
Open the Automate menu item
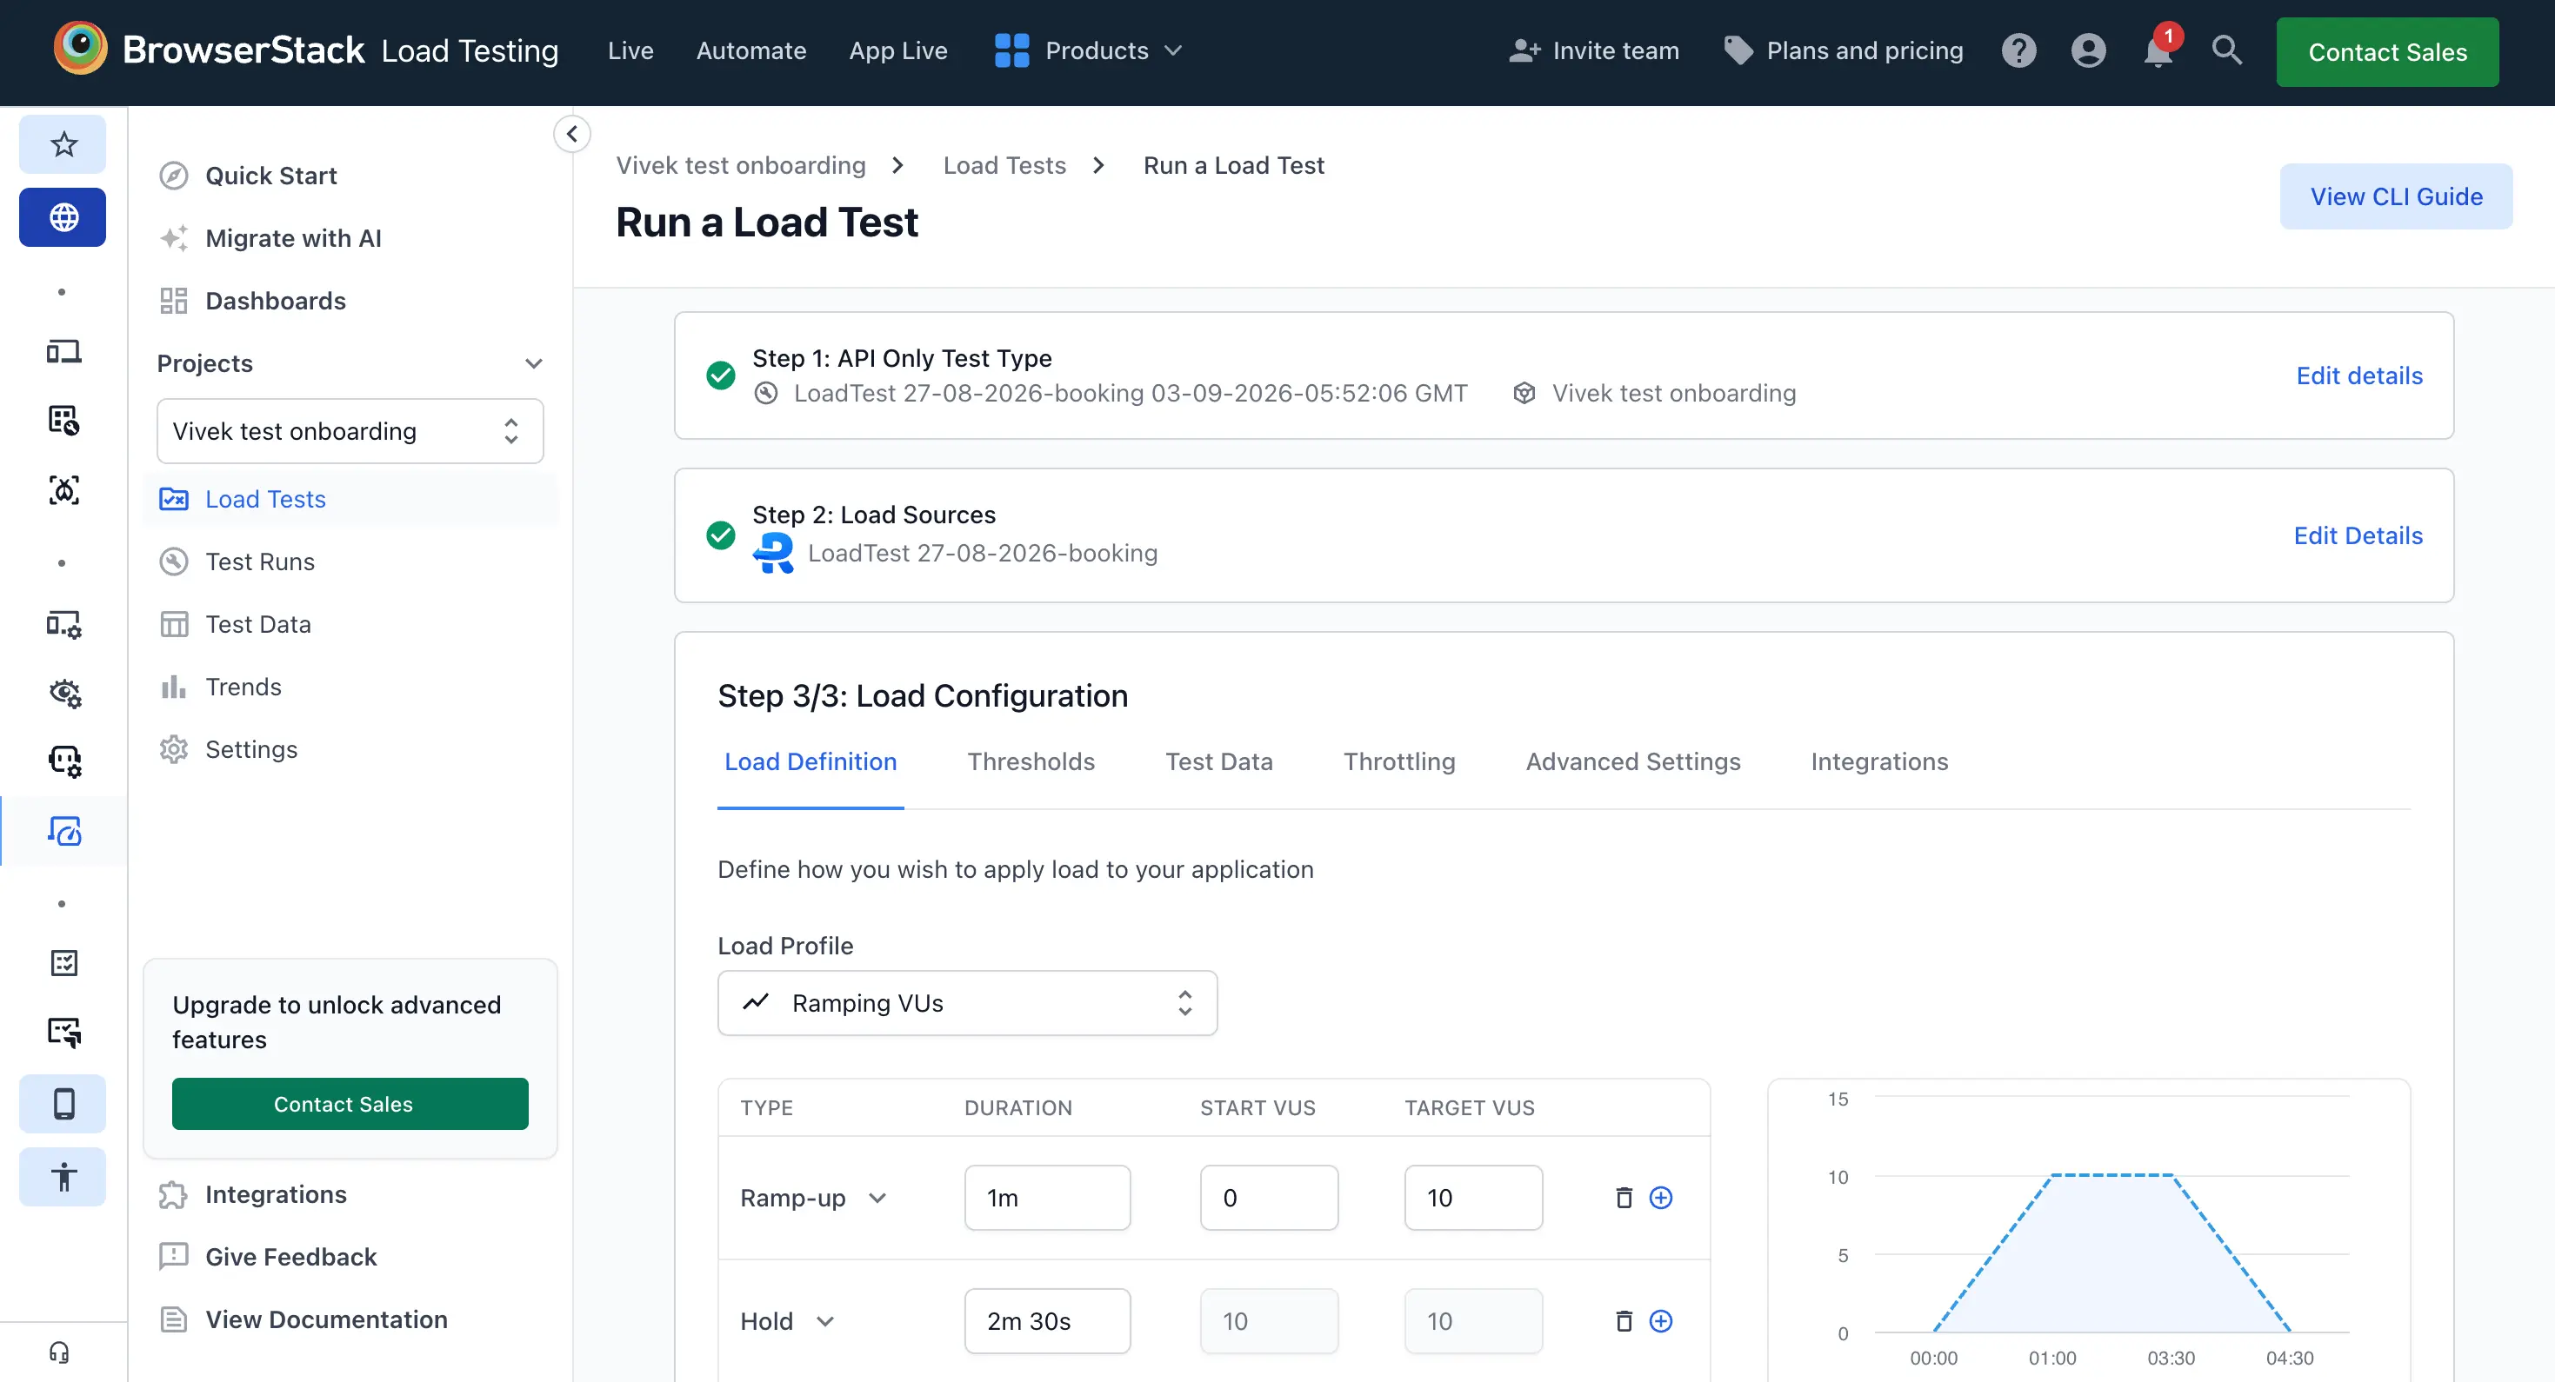(750, 50)
